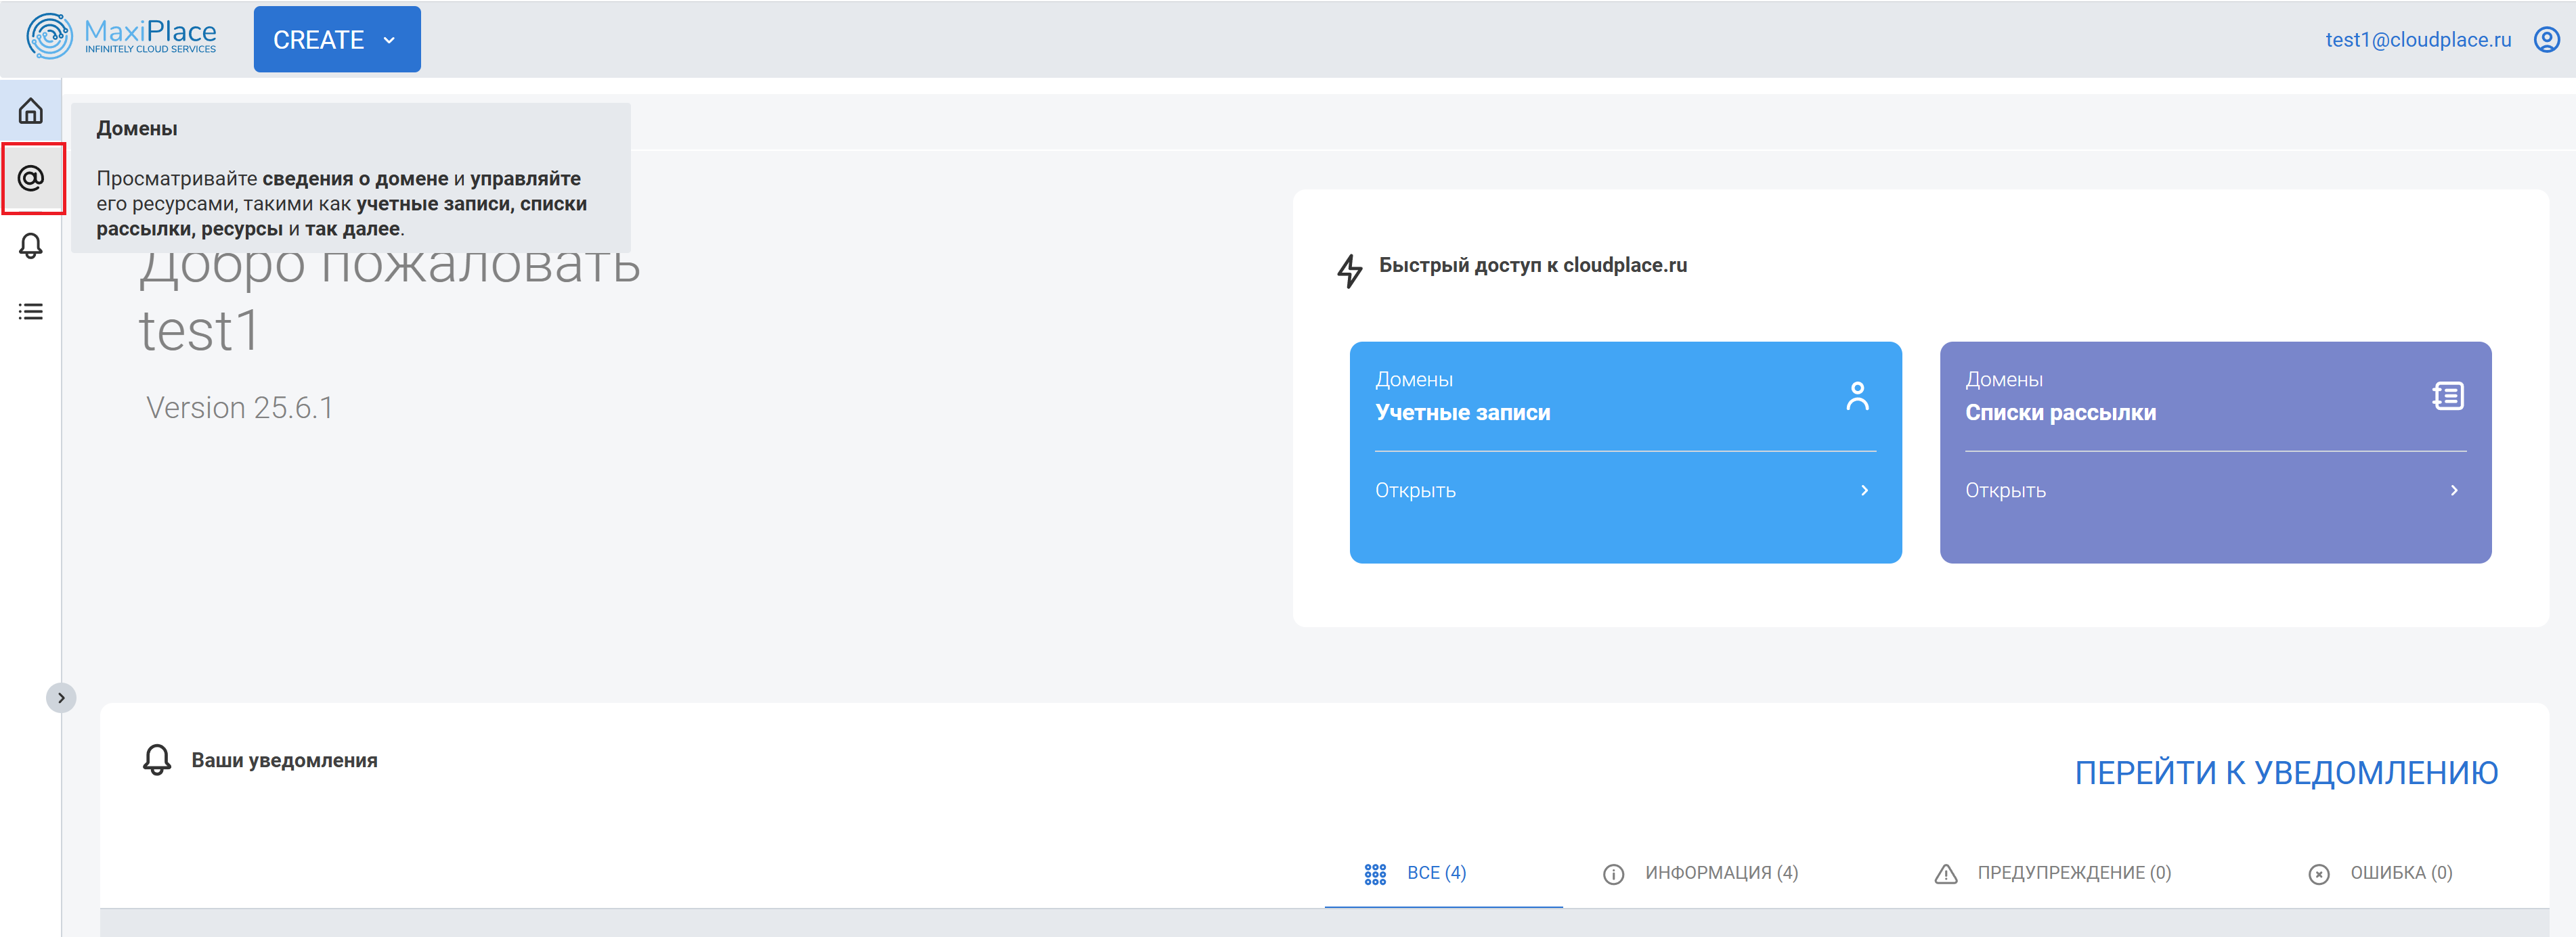This screenshot has height=937, width=2576.
Task: Click the user profile avatar icon
Action: click(2546, 40)
